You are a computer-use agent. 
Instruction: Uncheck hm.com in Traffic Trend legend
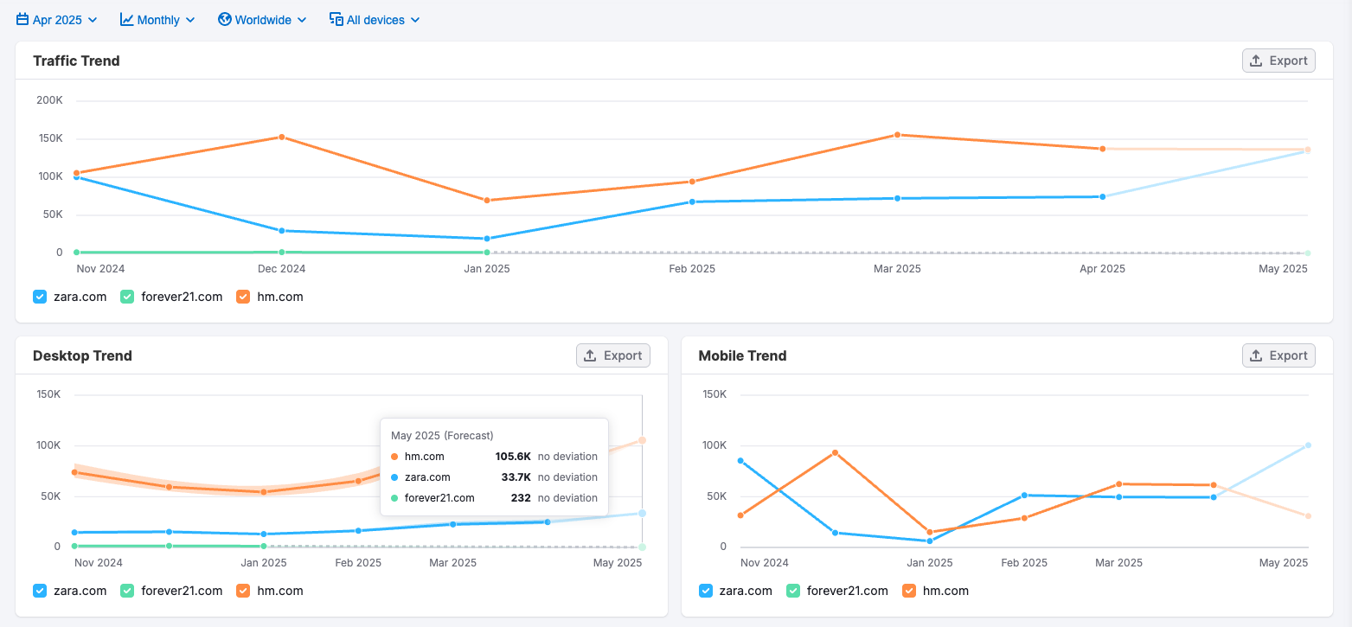pos(243,297)
